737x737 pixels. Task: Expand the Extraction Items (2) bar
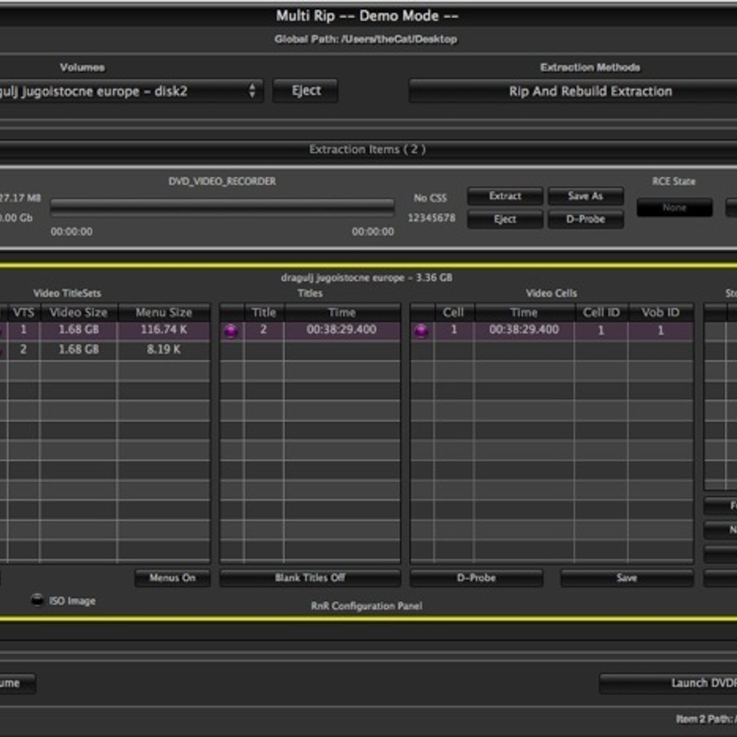click(367, 149)
